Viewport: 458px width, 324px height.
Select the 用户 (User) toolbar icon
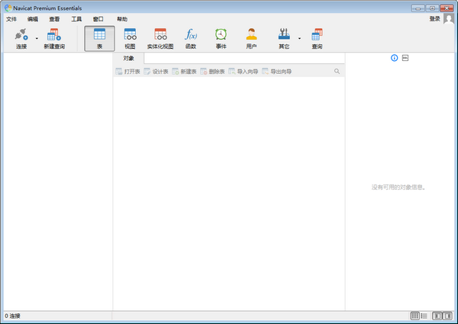click(x=252, y=37)
